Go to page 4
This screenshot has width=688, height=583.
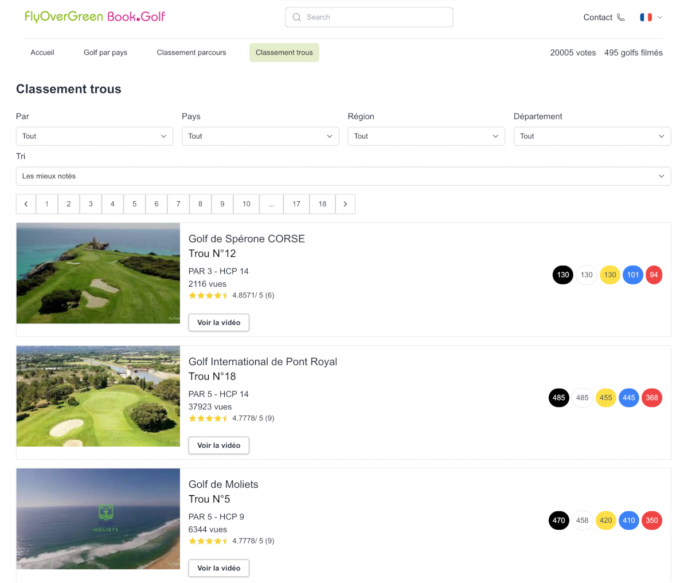112,204
